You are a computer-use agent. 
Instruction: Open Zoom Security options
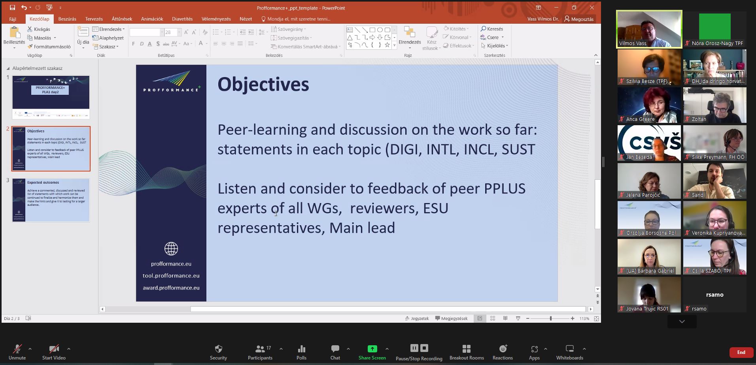click(218, 352)
